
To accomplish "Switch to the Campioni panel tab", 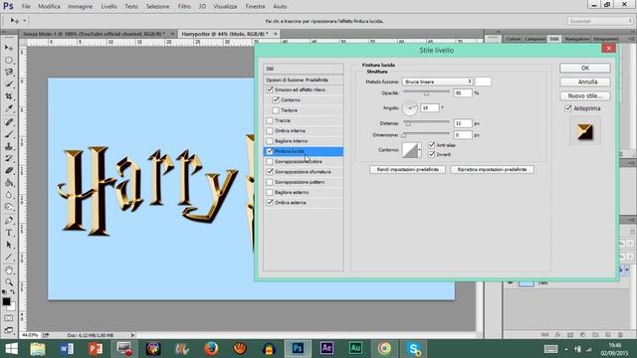I will pos(534,39).
